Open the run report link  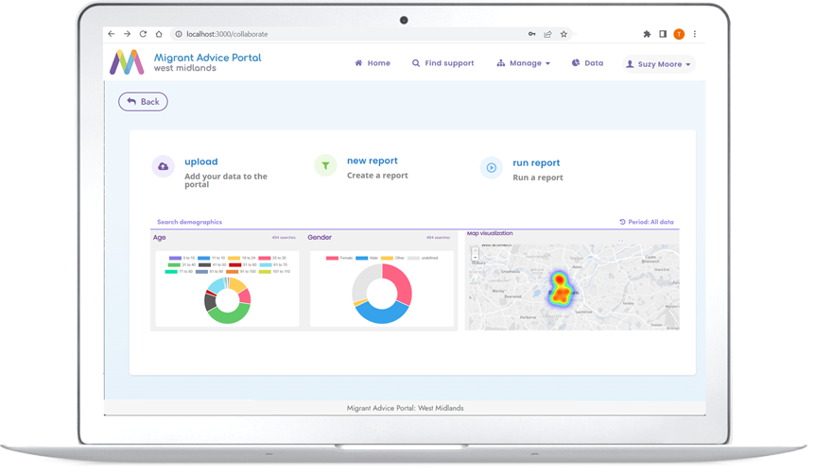tap(536, 163)
